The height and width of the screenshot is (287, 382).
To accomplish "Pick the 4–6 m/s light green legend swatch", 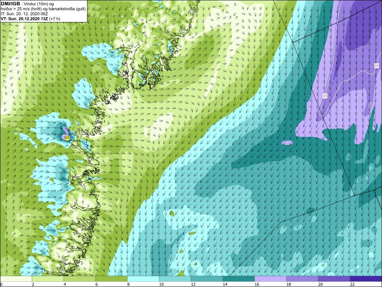I will click(x=79, y=279).
